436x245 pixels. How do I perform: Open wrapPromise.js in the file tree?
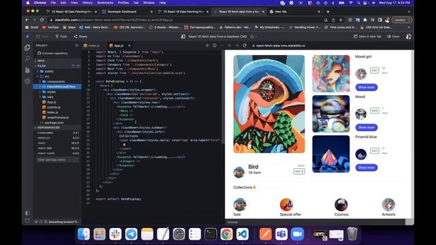tap(57, 117)
